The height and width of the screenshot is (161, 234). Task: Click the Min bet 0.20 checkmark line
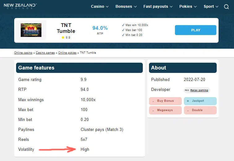pyautogui.click(x=132, y=35)
